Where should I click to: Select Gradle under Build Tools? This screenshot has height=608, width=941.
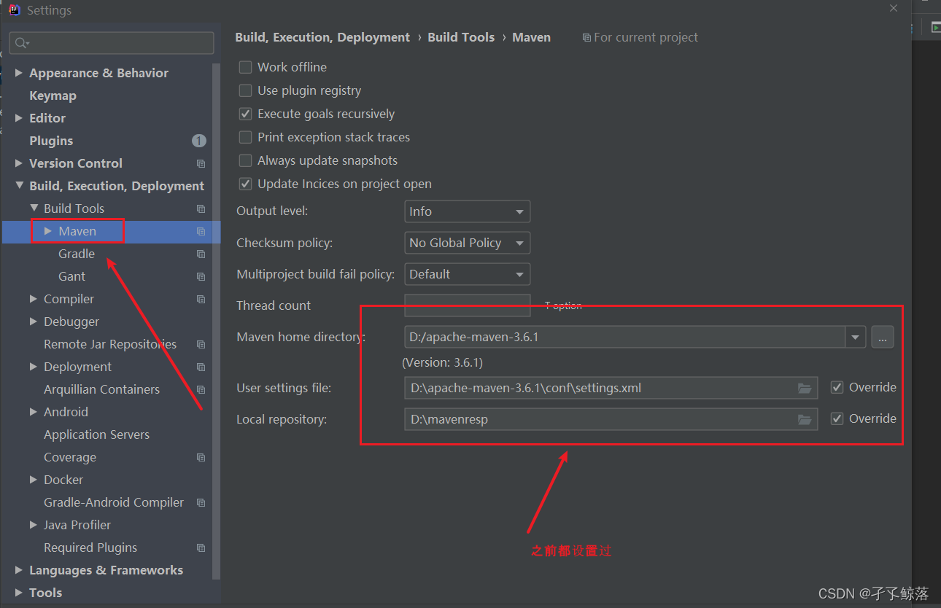77,254
